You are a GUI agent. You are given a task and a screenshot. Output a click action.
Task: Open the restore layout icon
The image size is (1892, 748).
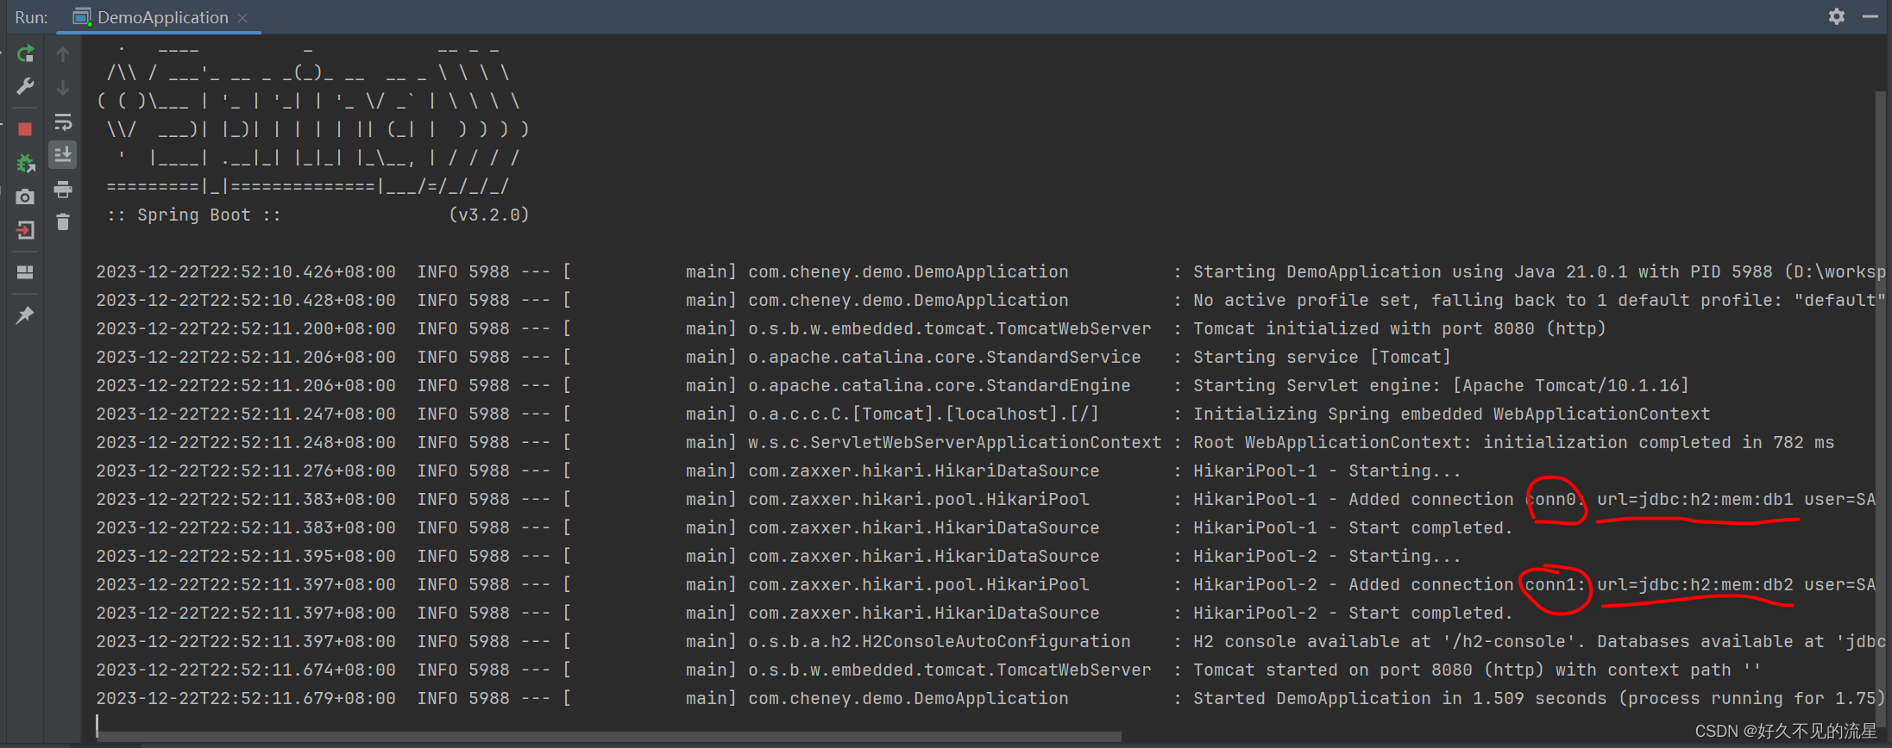click(25, 272)
